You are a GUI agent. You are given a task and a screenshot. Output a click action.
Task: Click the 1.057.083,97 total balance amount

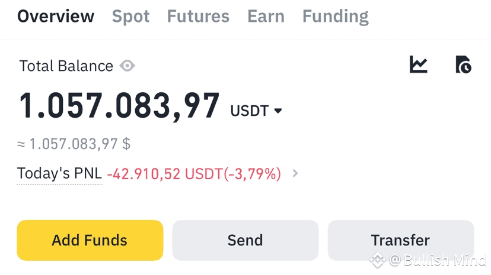pyautogui.click(x=120, y=106)
